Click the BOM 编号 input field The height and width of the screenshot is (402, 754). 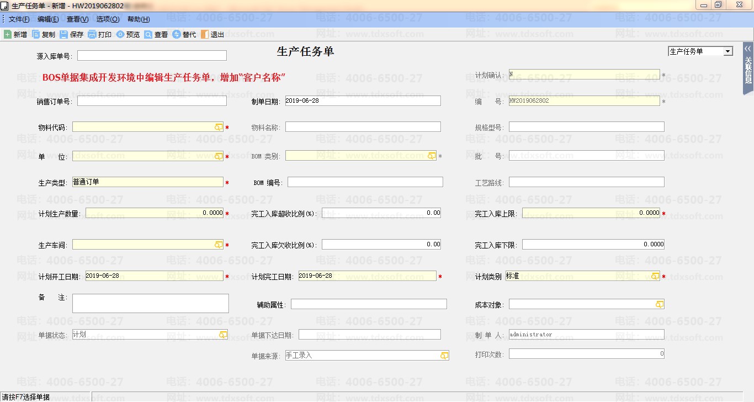[365, 182]
